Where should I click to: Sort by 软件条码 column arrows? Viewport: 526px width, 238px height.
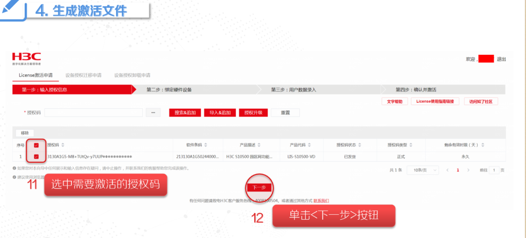pos(205,145)
